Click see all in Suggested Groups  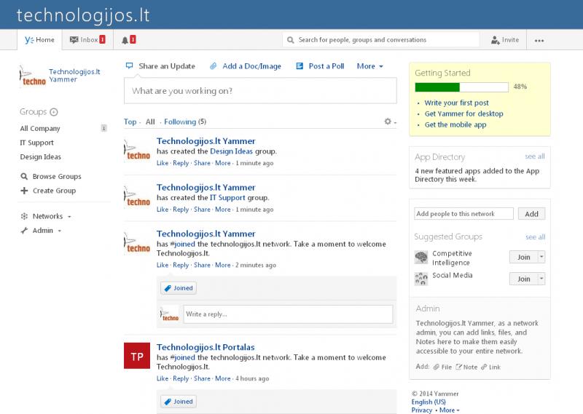[x=536, y=237]
